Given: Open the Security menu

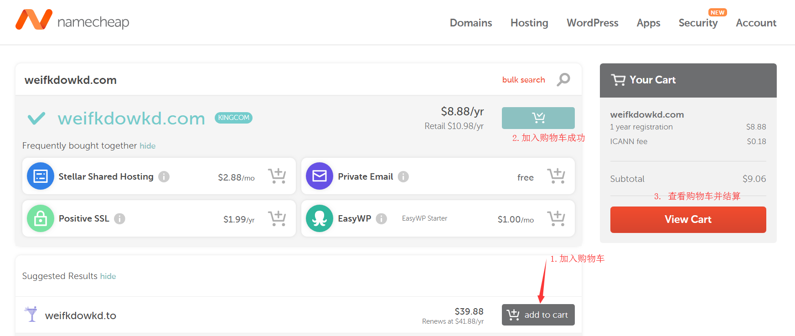Looking at the screenshot, I should coord(697,23).
